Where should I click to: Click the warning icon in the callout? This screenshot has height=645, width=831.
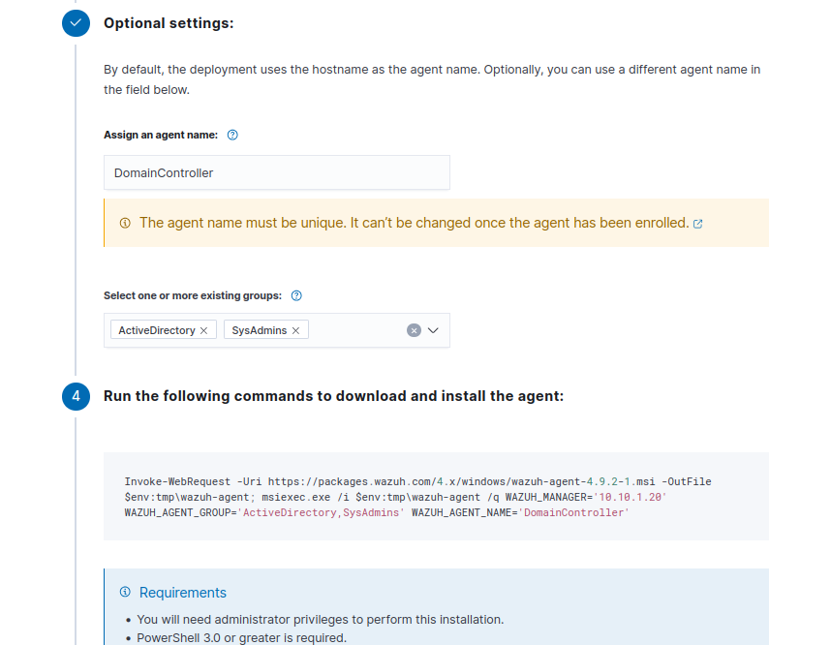point(125,223)
